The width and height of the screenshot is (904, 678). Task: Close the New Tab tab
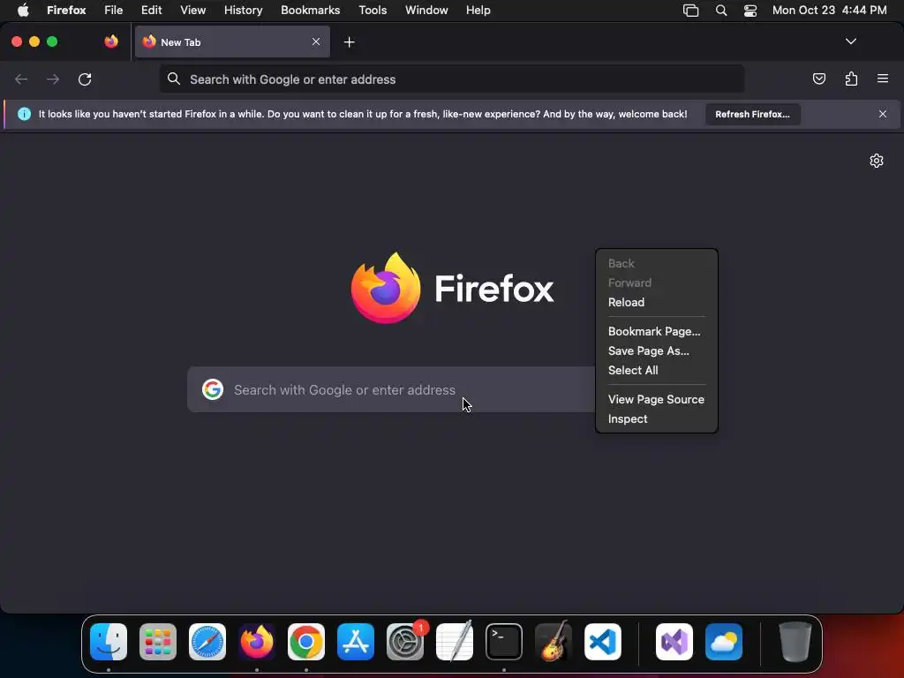click(x=316, y=41)
